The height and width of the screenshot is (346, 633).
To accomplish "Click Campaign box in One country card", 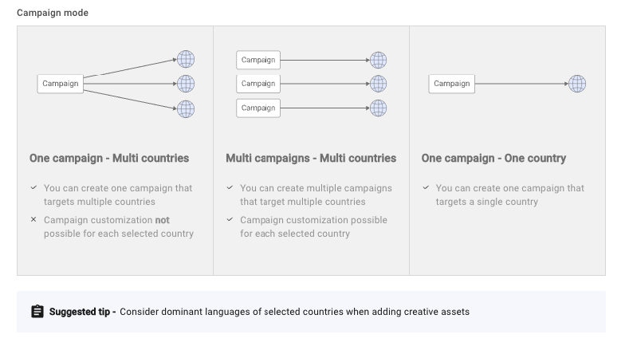I will click(x=452, y=84).
